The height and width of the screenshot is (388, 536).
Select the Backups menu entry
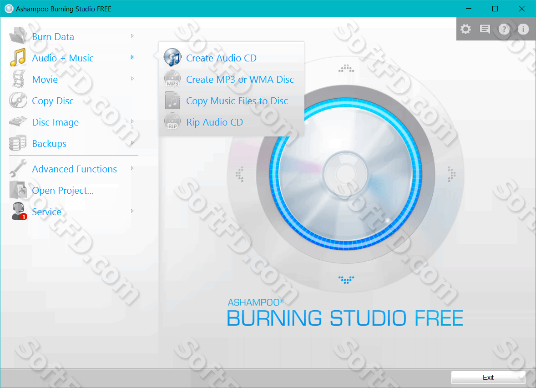click(x=49, y=144)
